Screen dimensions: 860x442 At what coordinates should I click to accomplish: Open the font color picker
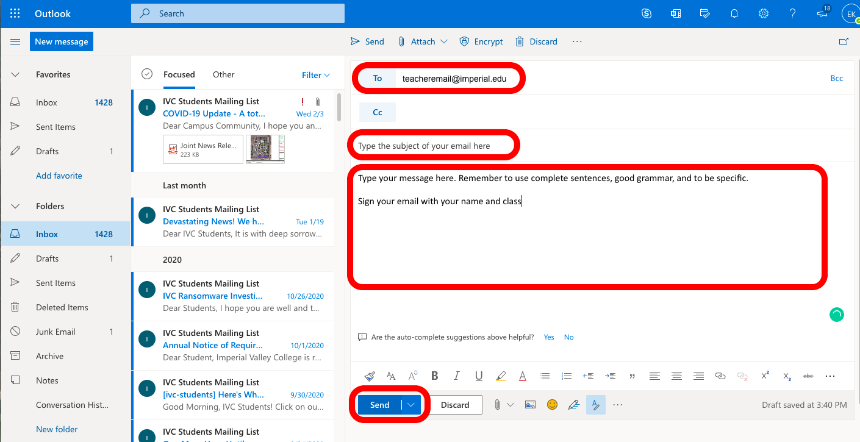pyautogui.click(x=523, y=376)
